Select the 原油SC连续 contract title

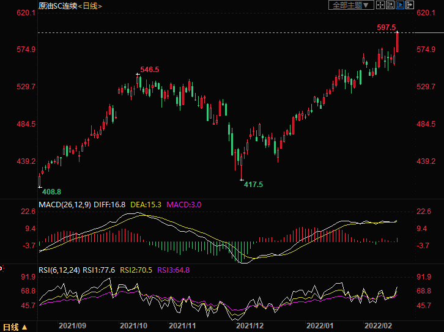pyautogui.click(x=58, y=6)
